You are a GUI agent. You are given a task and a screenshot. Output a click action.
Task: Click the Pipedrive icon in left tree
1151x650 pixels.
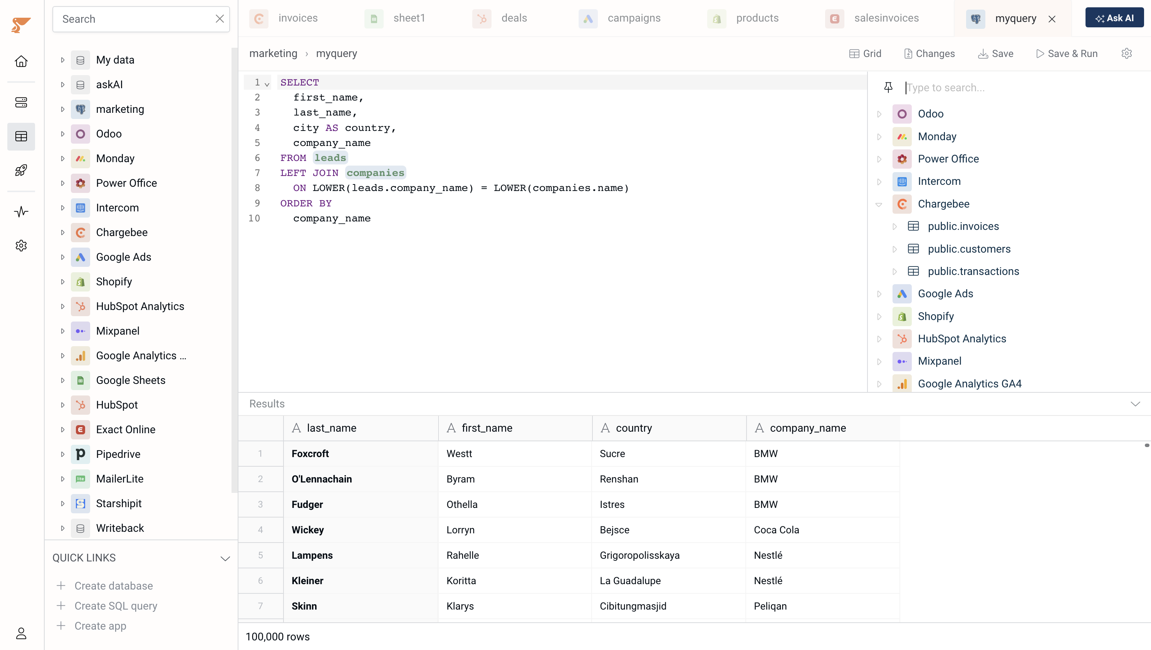[x=81, y=454]
